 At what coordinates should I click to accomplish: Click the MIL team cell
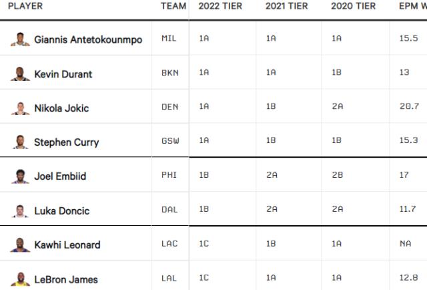click(x=169, y=39)
